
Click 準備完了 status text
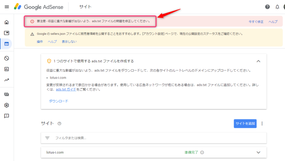pos(191,152)
